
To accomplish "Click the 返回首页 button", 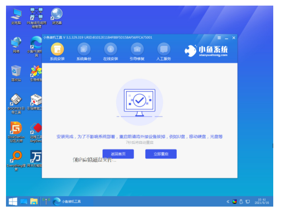I will tap(118, 154).
